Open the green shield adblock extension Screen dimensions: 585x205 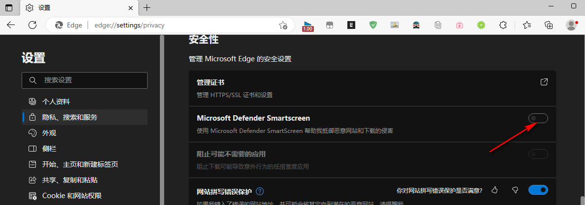pyautogui.click(x=373, y=25)
